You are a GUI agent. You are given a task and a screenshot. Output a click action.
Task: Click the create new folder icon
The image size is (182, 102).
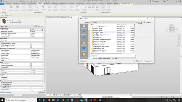(x=144, y=22)
